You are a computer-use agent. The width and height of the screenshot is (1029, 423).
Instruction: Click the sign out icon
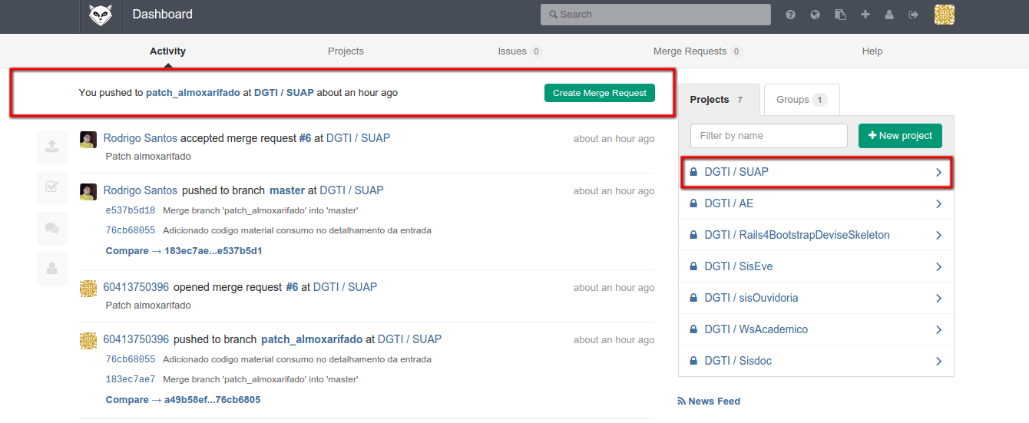tap(913, 15)
